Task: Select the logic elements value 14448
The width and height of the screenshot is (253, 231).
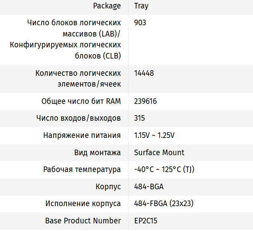Action: 144,73
